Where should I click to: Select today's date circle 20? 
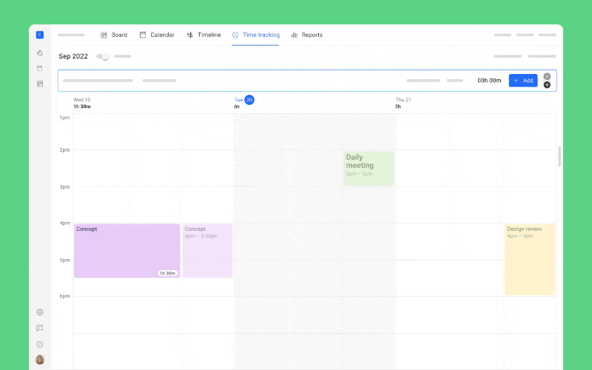[x=249, y=100]
